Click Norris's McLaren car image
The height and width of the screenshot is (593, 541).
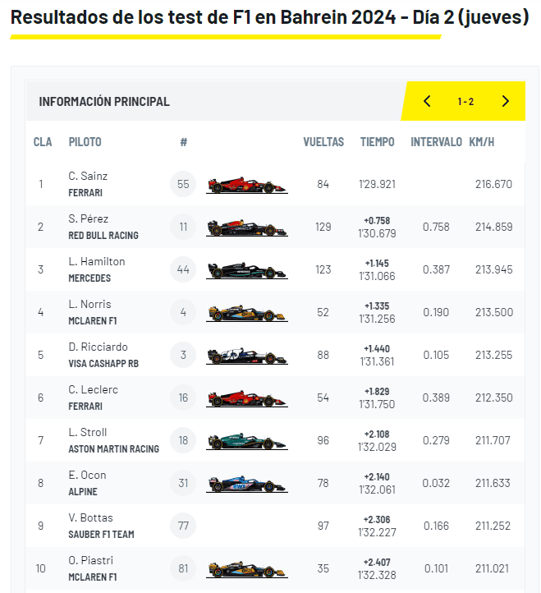[247, 313]
